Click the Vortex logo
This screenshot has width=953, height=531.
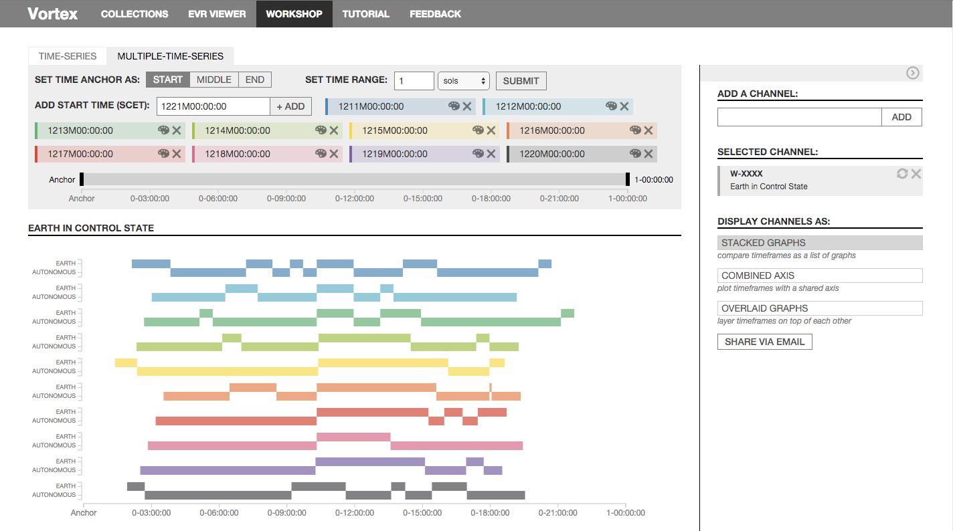coord(53,13)
